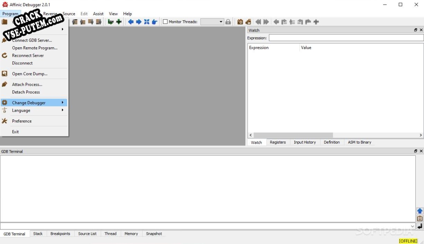The height and width of the screenshot is (244, 424).
Task: Choose Exit in Program menu
Action: (34, 132)
